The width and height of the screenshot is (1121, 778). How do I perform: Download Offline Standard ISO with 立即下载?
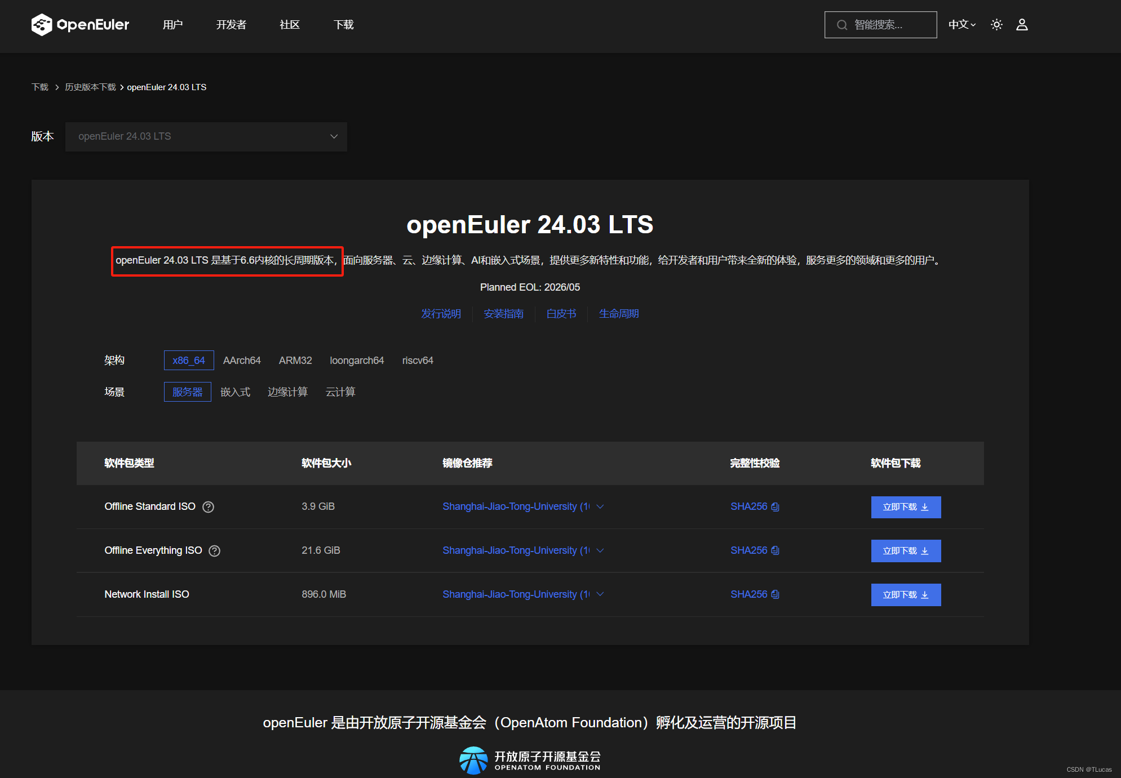pyautogui.click(x=906, y=507)
